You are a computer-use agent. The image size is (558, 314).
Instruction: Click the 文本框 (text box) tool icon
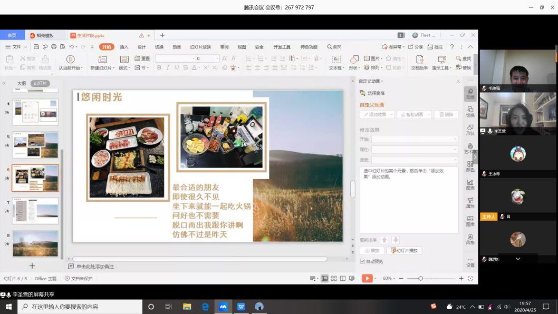336,60
